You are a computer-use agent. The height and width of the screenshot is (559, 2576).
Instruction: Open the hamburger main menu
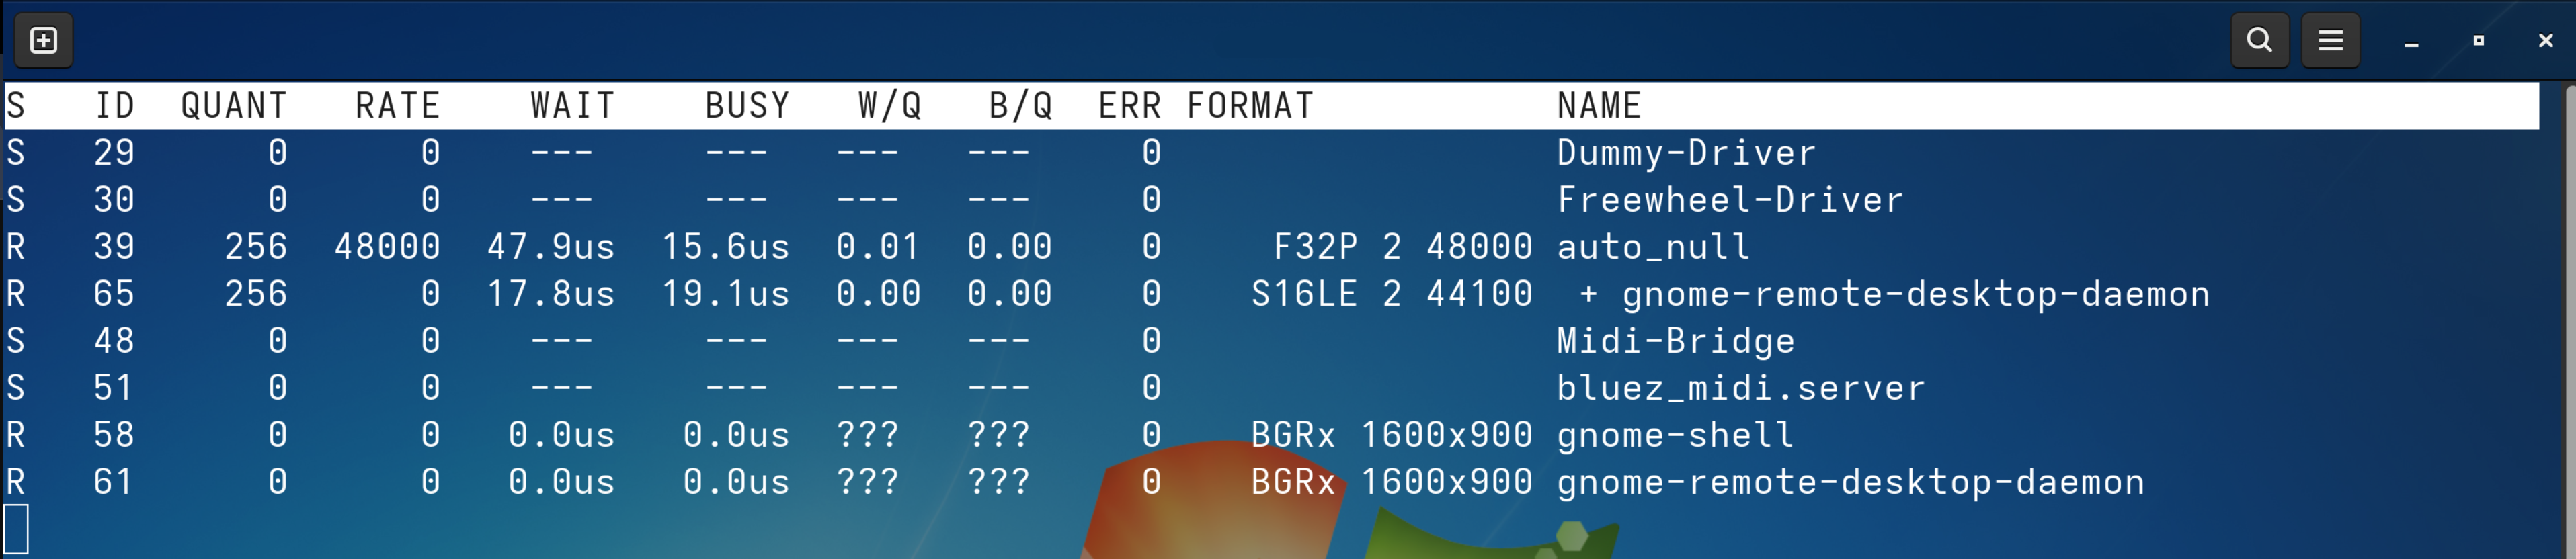[2330, 41]
